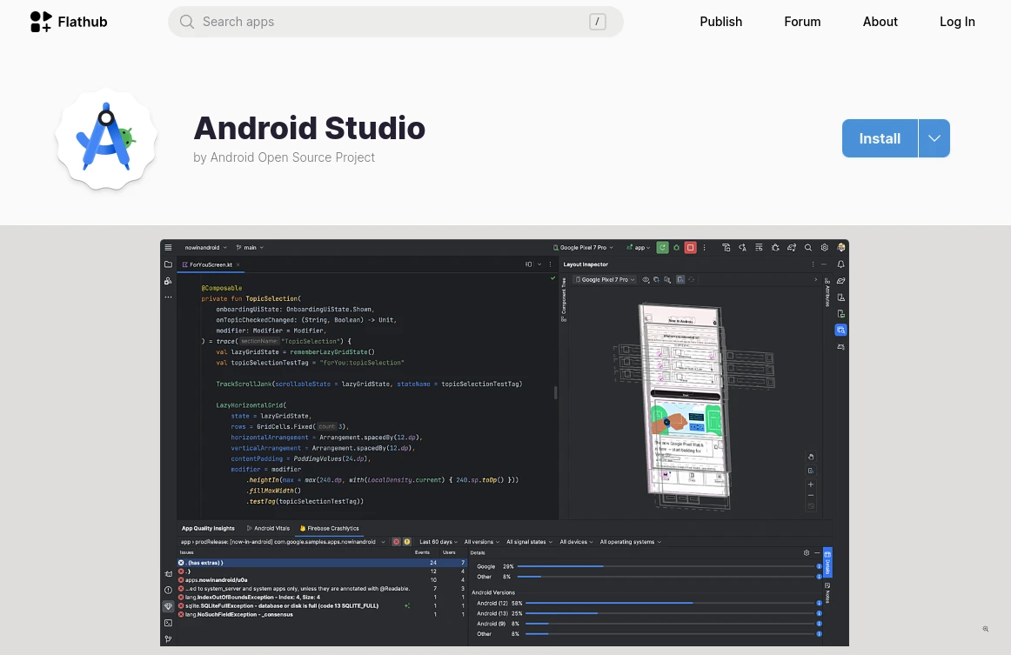
Task: Click the IDE settings gear icon
Action: pos(824,248)
